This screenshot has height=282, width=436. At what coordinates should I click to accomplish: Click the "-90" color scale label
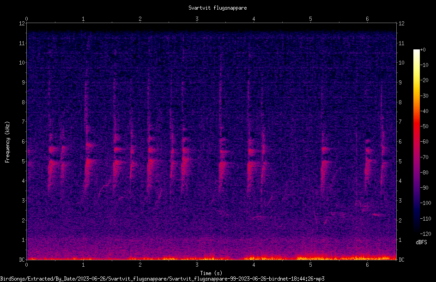424,188
